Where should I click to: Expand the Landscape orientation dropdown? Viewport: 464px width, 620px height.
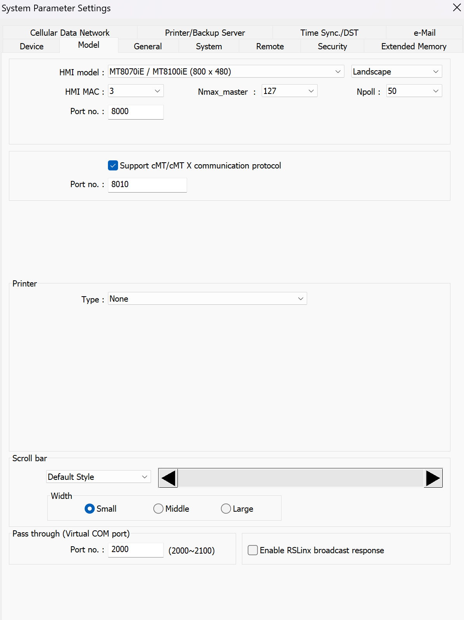point(435,71)
